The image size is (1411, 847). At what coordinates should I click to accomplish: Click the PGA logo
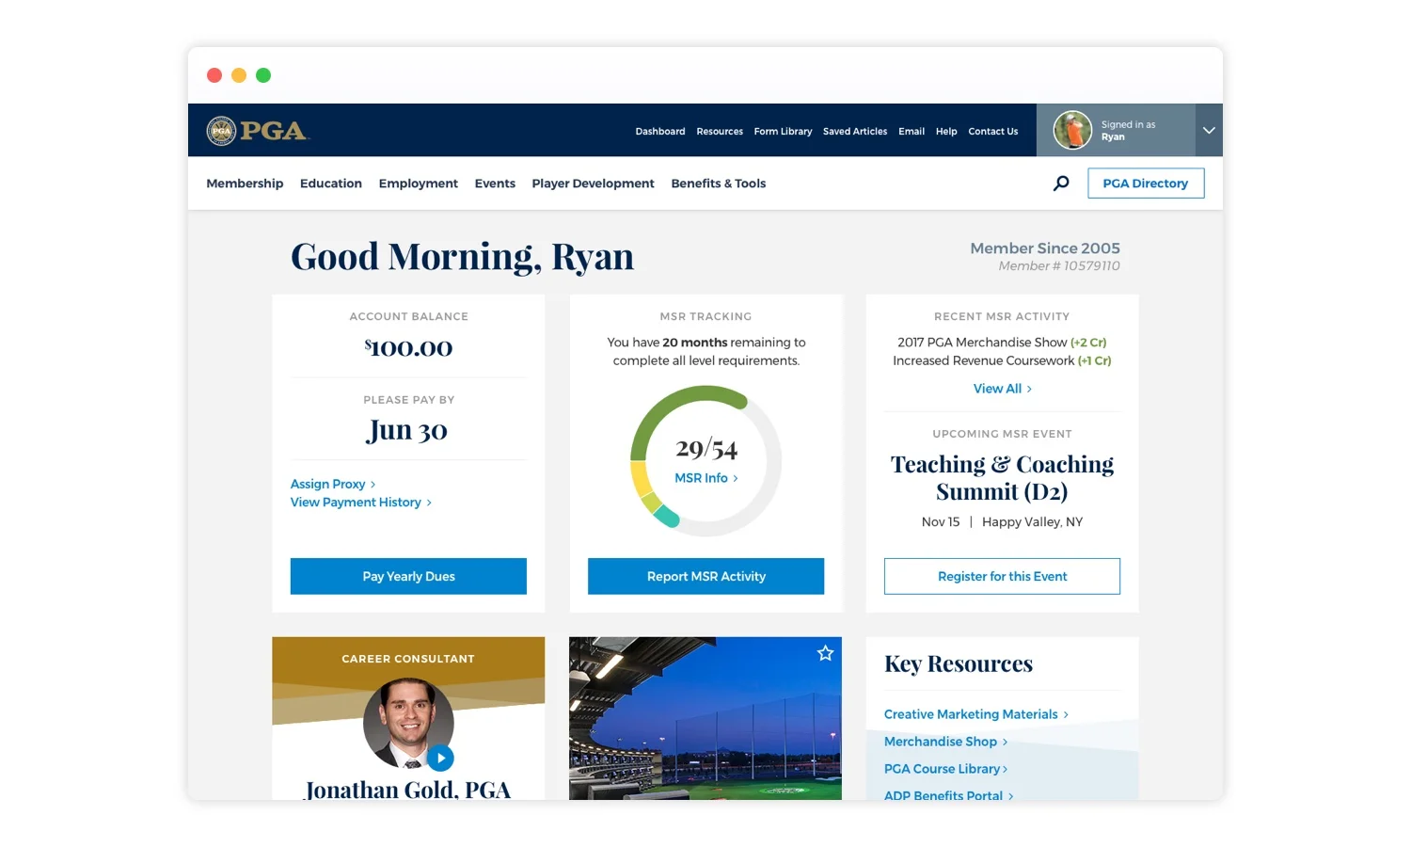pyautogui.click(x=258, y=130)
